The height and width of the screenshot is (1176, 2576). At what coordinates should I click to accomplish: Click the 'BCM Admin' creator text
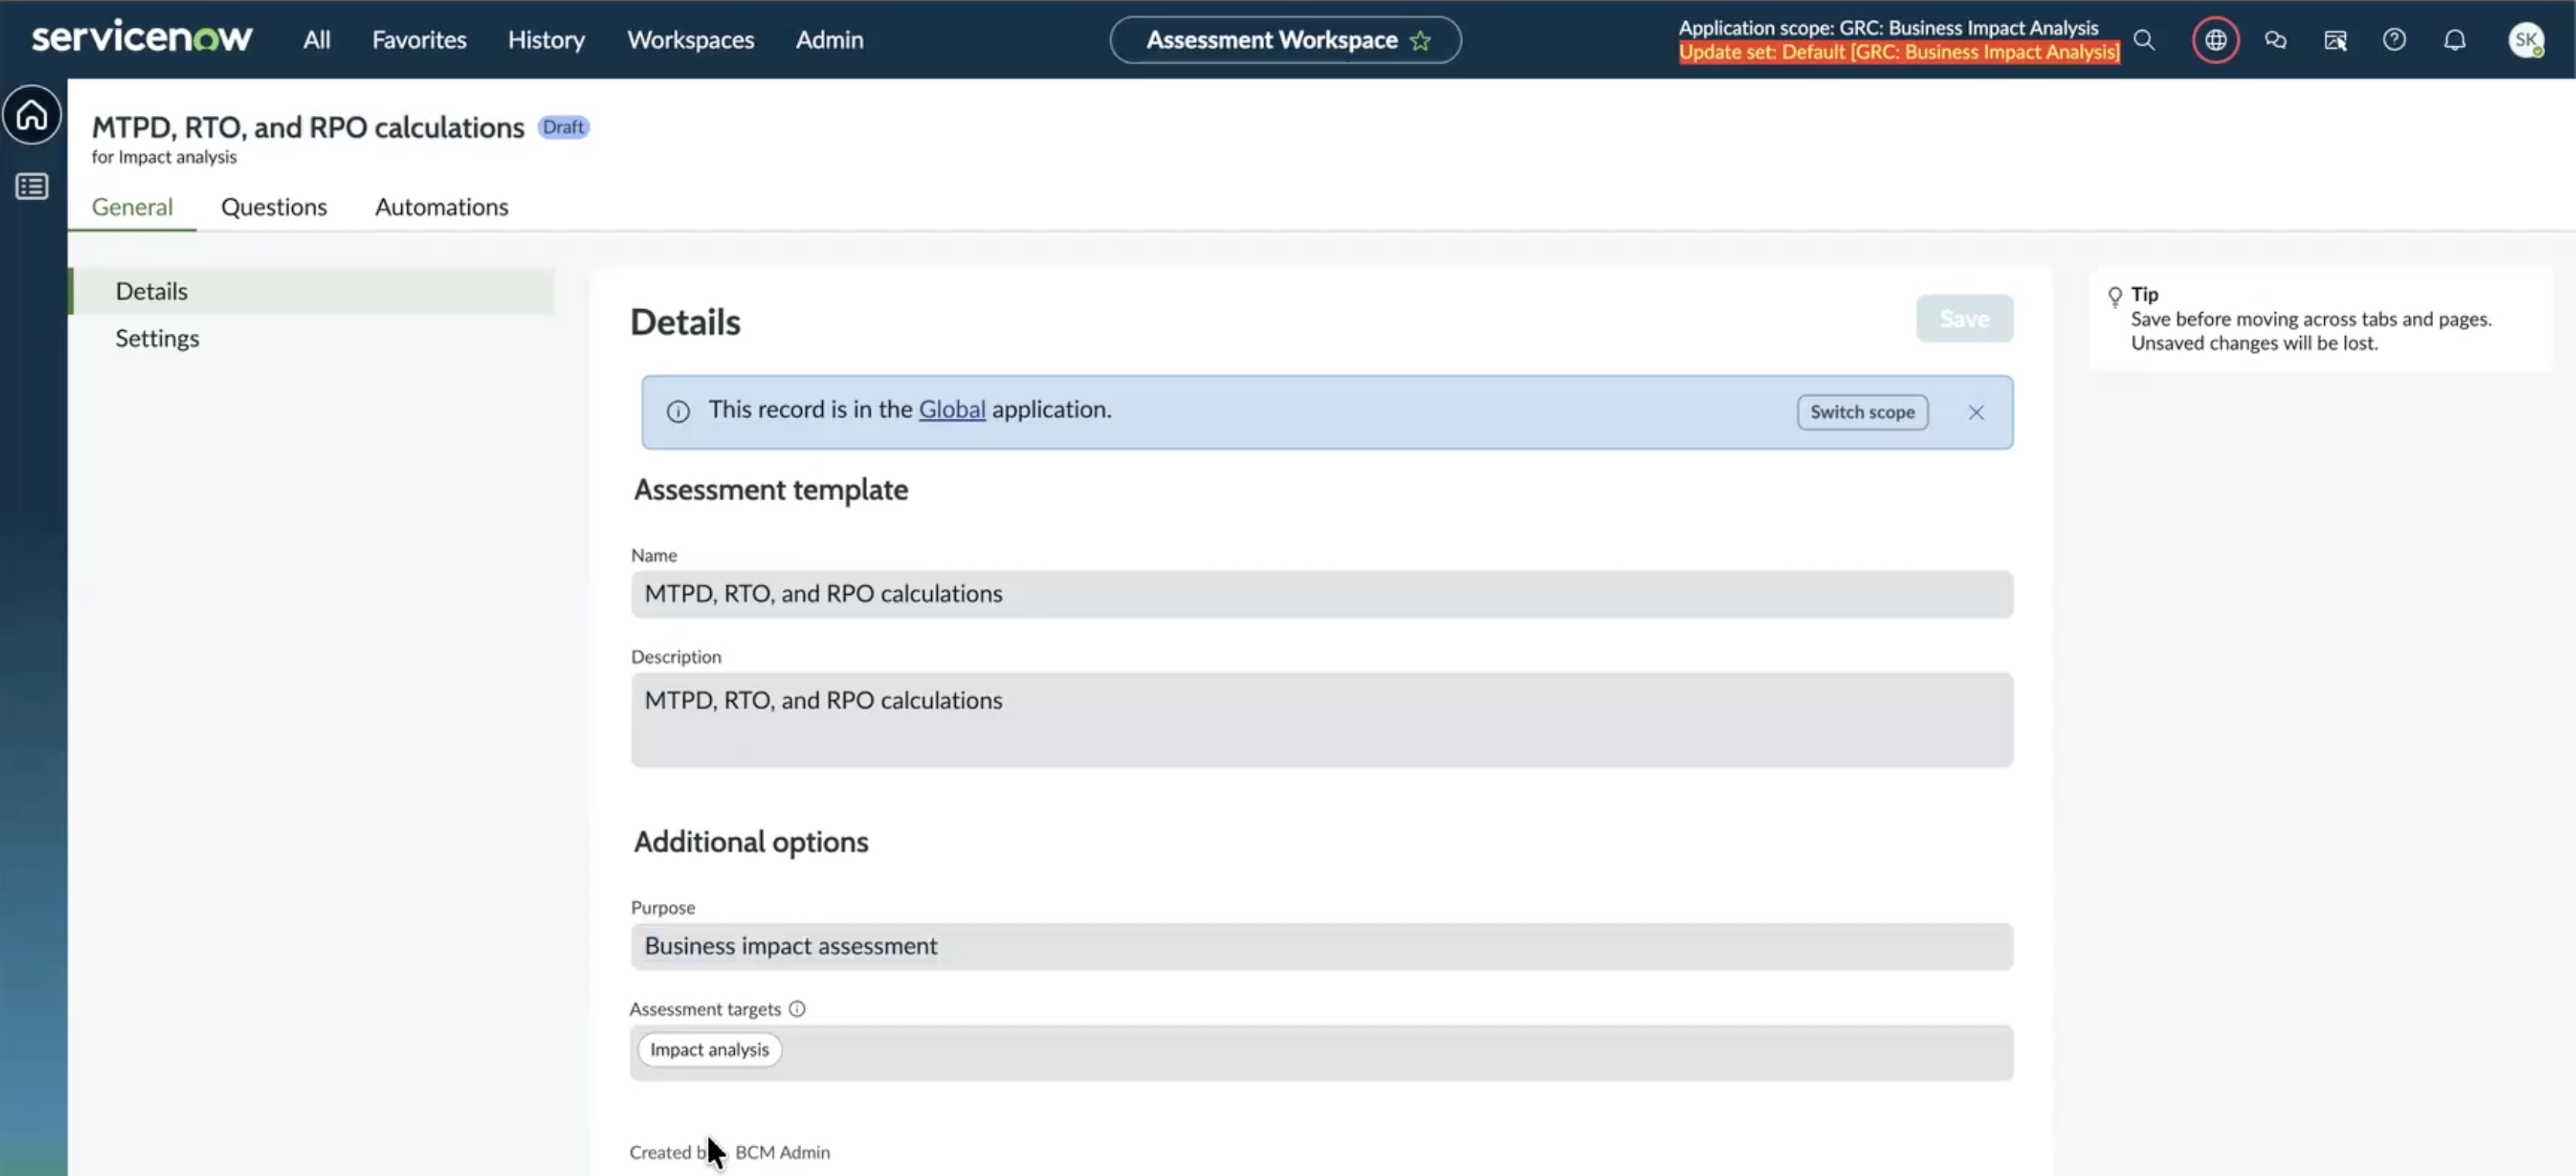tap(782, 1152)
